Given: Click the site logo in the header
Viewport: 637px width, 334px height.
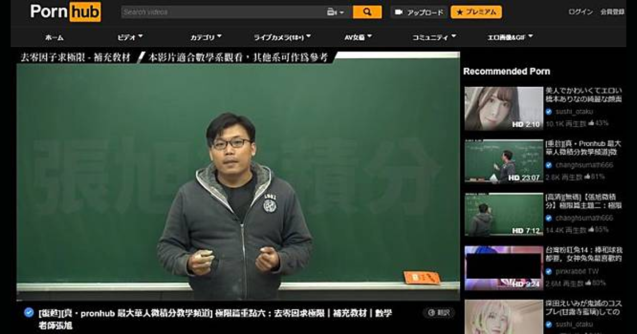Looking at the screenshot, I should pyautogui.click(x=65, y=12).
